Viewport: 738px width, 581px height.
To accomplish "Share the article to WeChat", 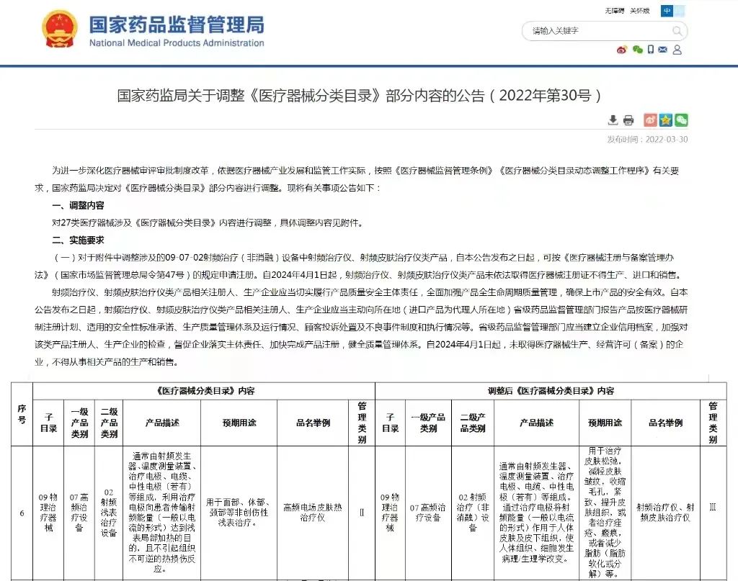I will (681, 120).
